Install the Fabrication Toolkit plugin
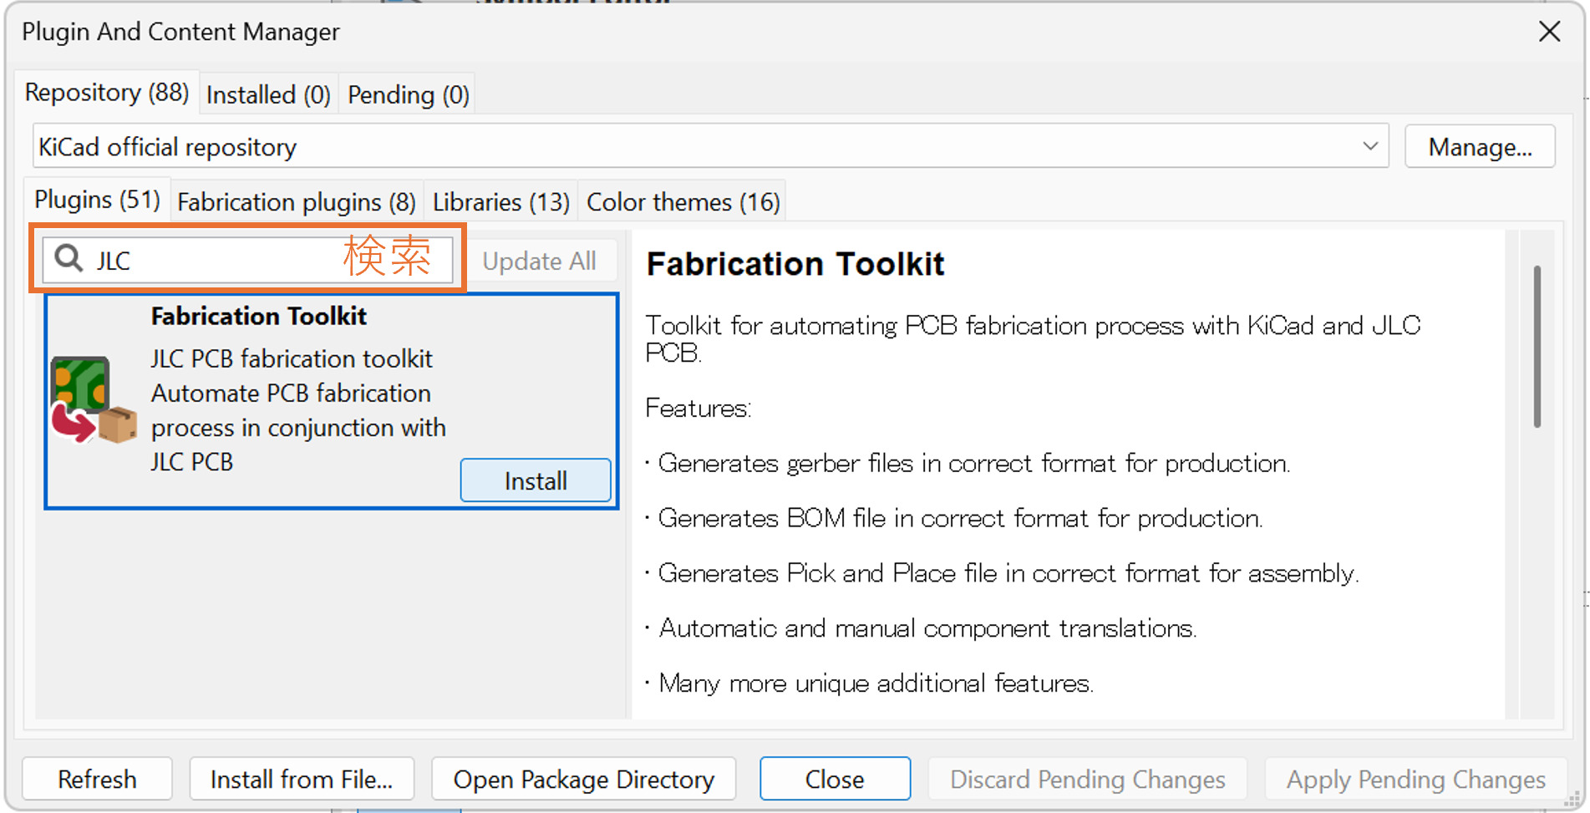 pyautogui.click(x=536, y=480)
